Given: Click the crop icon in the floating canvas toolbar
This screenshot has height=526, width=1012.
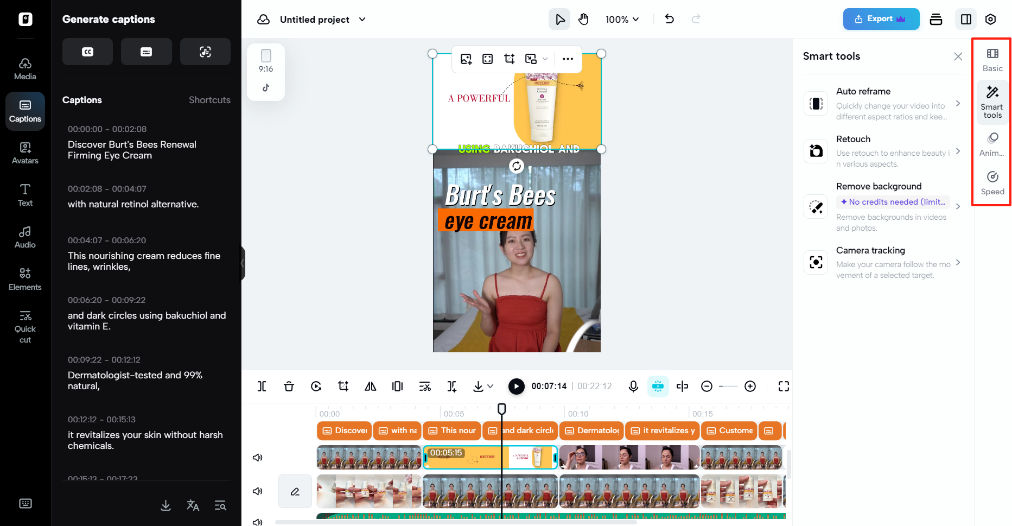Looking at the screenshot, I should pyautogui.click(x=509, y=59).
